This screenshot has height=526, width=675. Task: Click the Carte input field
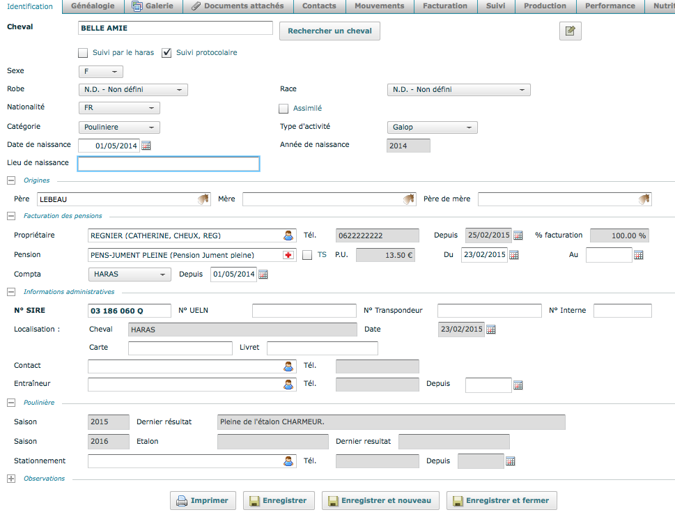(x=180, y=348)
